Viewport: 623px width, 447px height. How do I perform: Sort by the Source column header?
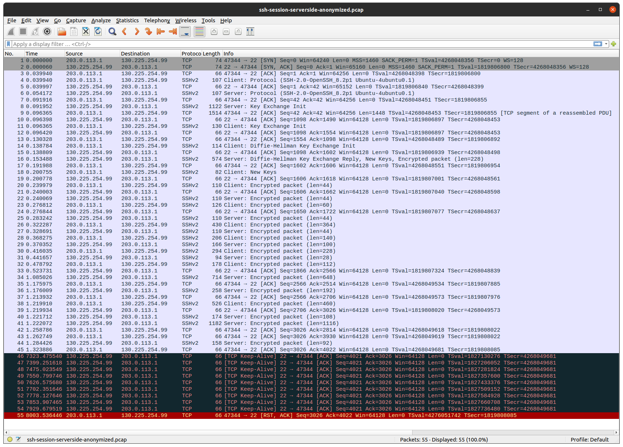[92, 54]
